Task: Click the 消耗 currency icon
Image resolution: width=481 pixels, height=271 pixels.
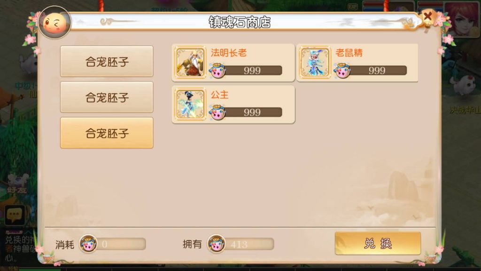Action: [x=88, y=244]
